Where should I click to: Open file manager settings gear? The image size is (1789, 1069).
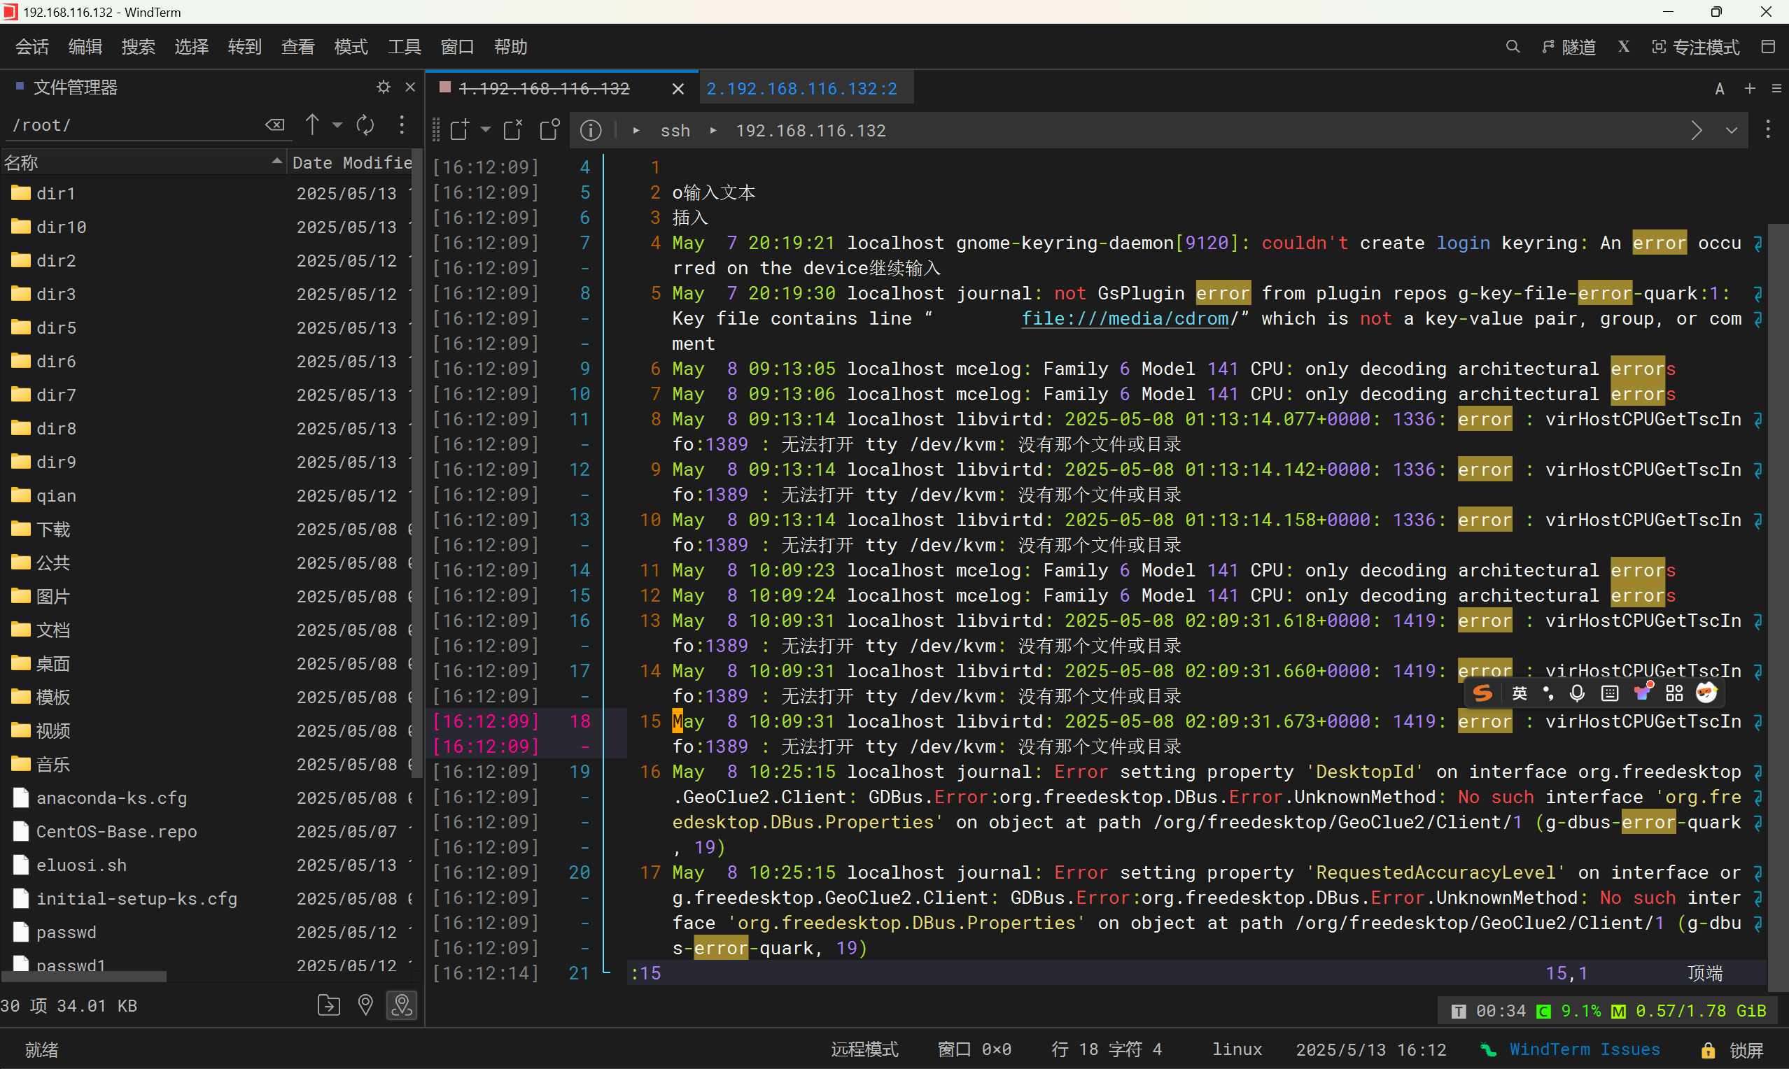[384, 87]
